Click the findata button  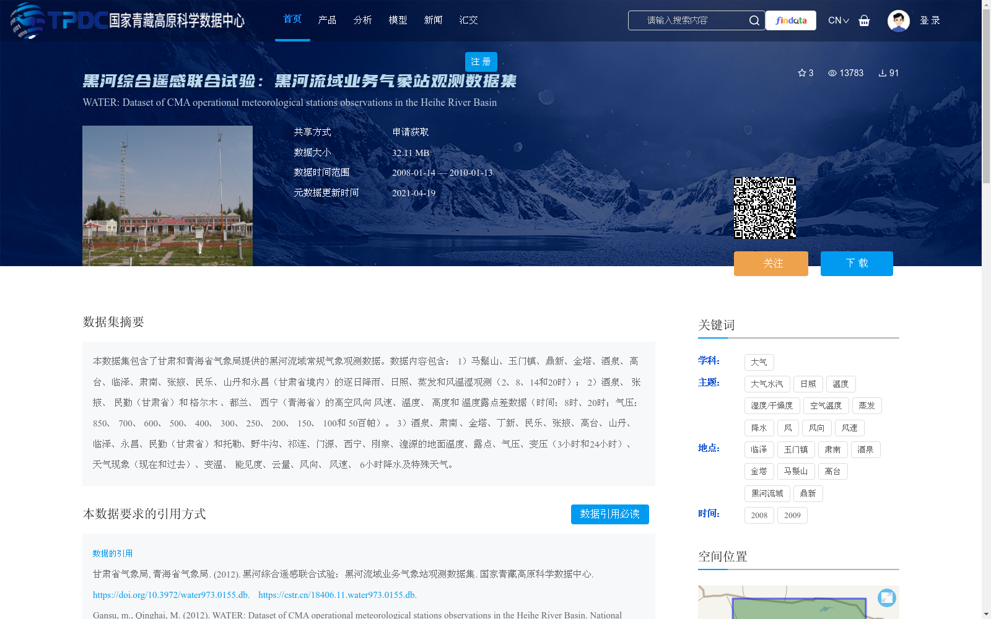point(791,20)
